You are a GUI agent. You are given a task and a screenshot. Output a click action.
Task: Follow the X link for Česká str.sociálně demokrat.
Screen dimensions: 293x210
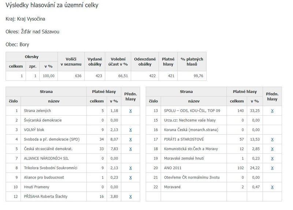[x=130, y=149]
